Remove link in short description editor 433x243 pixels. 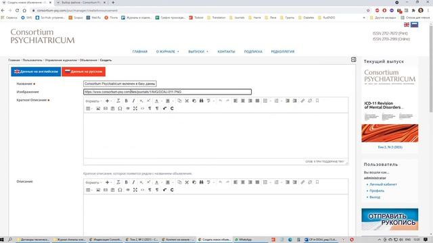[x=310, y=101]
